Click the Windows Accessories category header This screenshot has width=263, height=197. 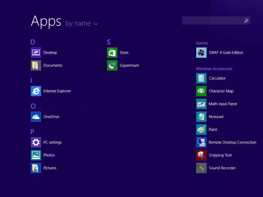pyautogui.click(x=214, y=69)
